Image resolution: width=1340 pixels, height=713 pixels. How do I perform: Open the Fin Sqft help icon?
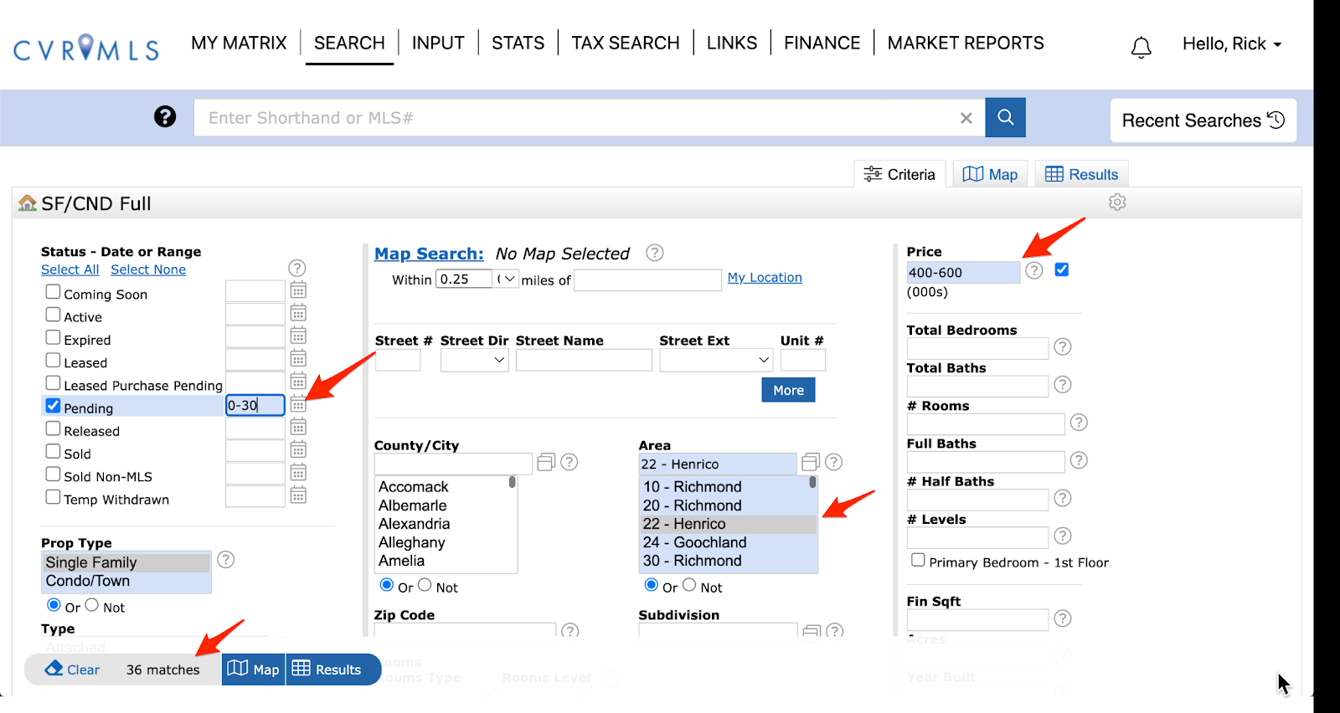click(1063, 618)
